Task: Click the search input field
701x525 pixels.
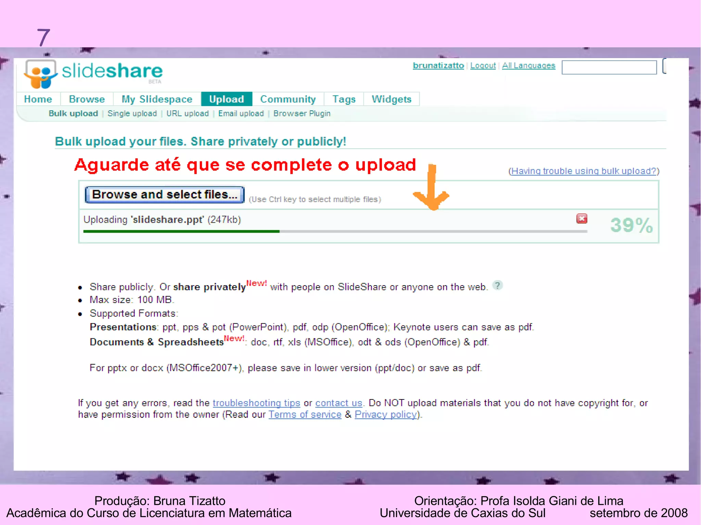Action: [x=609, y=67]
